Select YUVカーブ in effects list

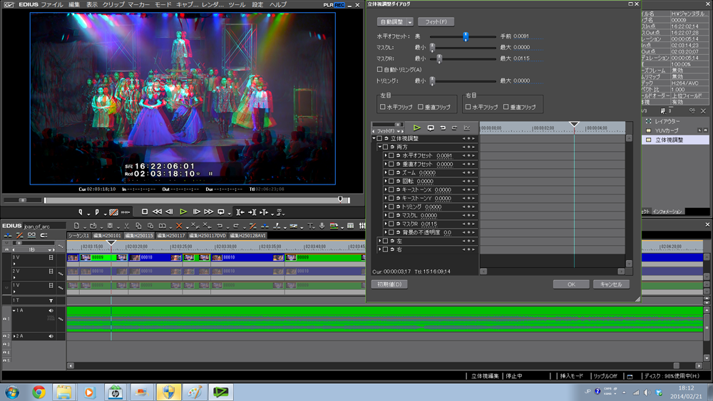(x=666, y=130)
